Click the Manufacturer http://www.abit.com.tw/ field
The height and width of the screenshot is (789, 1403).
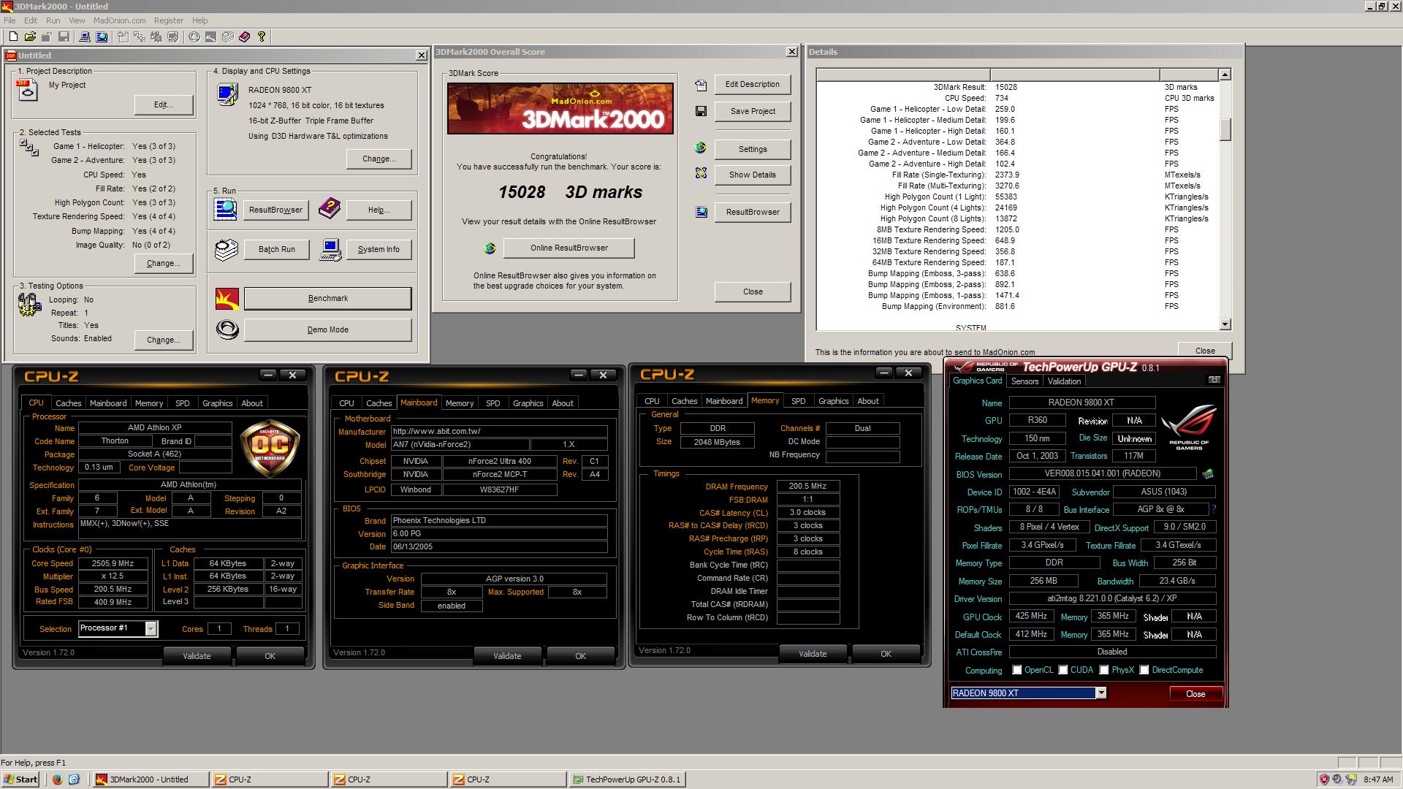(x=499, y=431)
